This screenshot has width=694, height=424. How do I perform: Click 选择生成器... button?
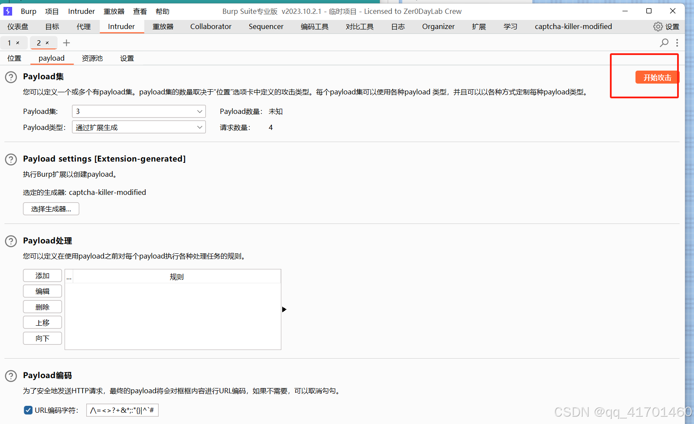coord(51,209)
